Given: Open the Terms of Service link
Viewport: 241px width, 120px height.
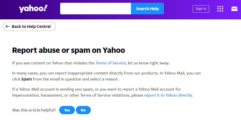Looking at the screenshot, I should [111, 63].
